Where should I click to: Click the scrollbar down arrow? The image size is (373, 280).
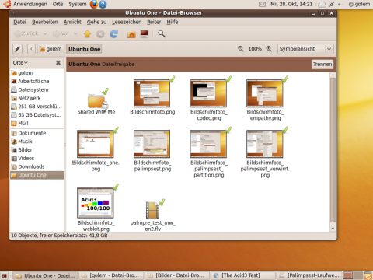pyautogui.click(x=333, y=229)
